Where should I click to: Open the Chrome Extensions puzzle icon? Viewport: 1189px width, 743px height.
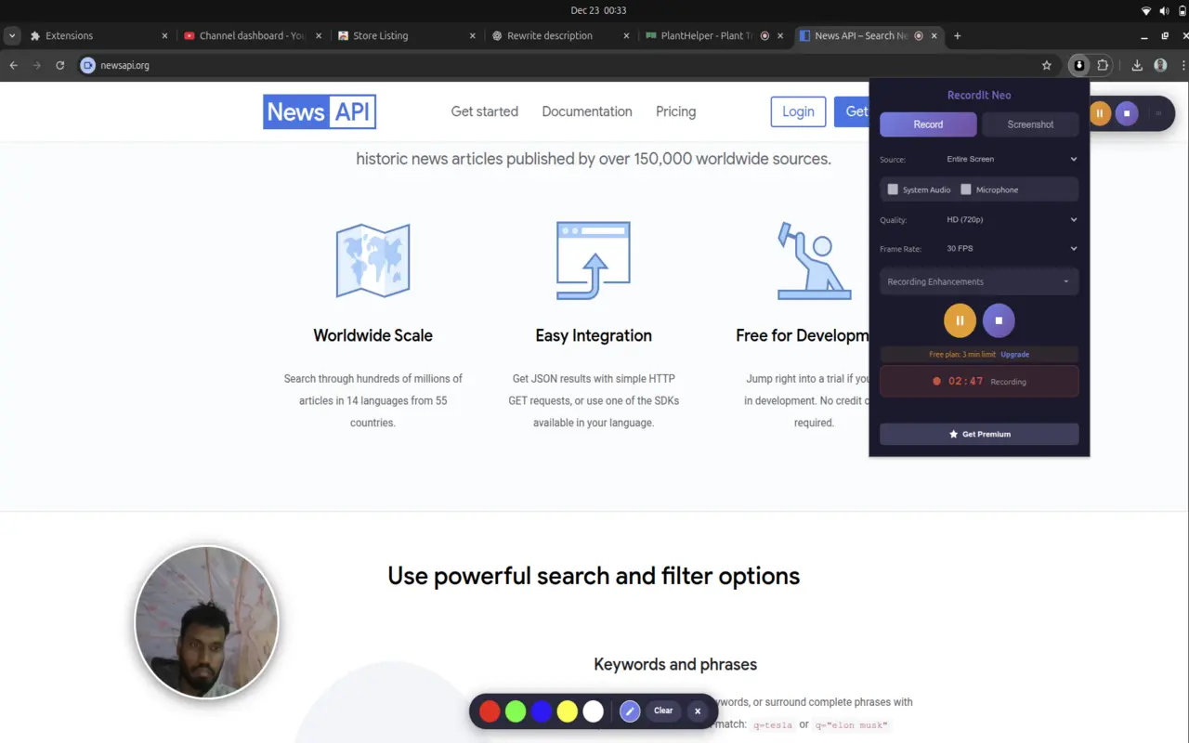pyautogui.click(x=1103, y=65)
